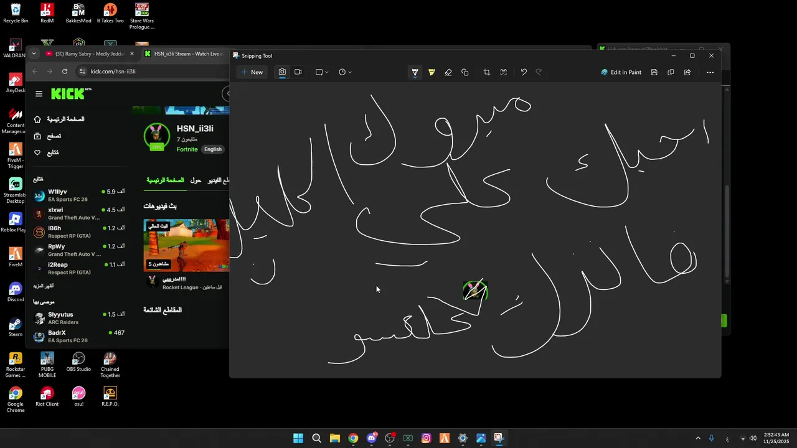Screen dimensions: 797x448
Task: Open BakkesMod desktop shortcut
Action: click(78, 13)
